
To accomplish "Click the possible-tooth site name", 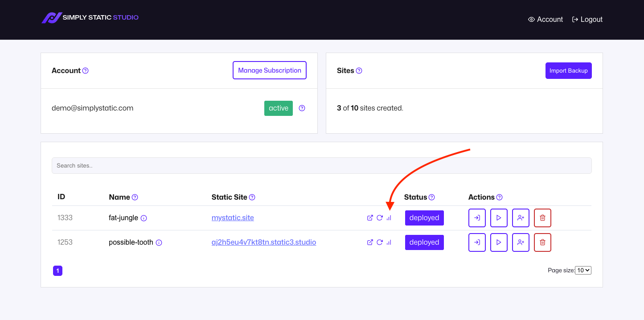I will coord(131,242).
